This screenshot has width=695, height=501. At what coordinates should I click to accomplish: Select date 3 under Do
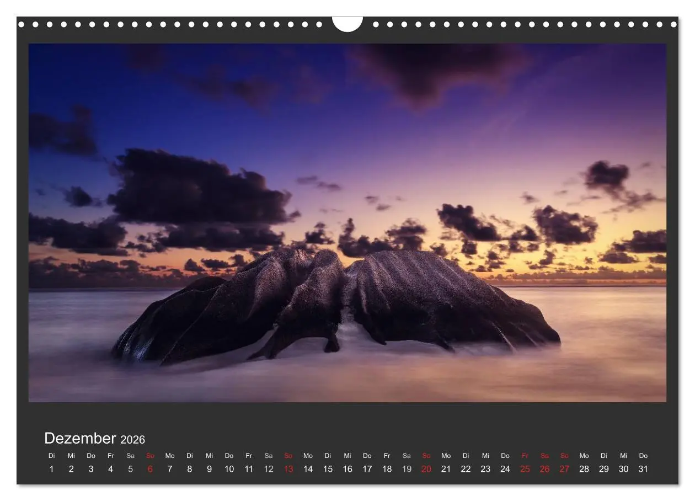[x=91, y=469]
